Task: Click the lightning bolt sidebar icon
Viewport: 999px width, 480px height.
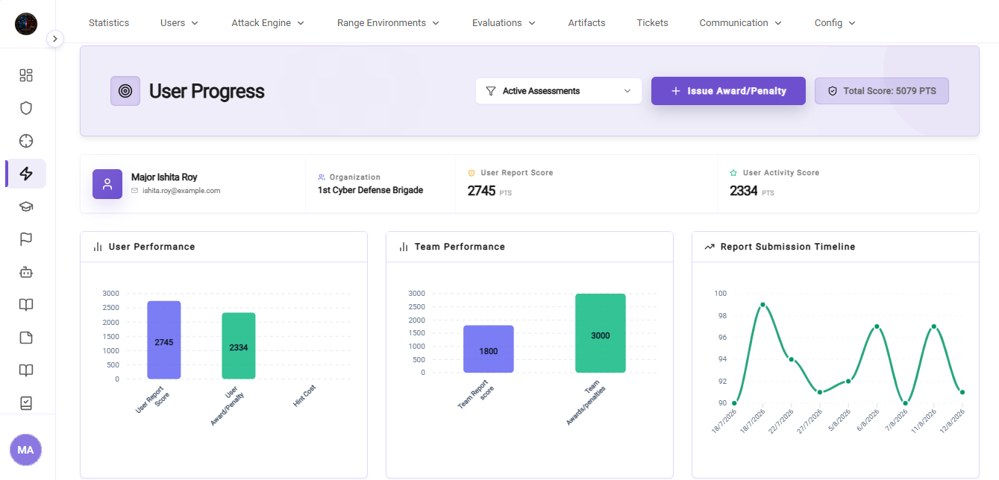Action: point(26,174)
